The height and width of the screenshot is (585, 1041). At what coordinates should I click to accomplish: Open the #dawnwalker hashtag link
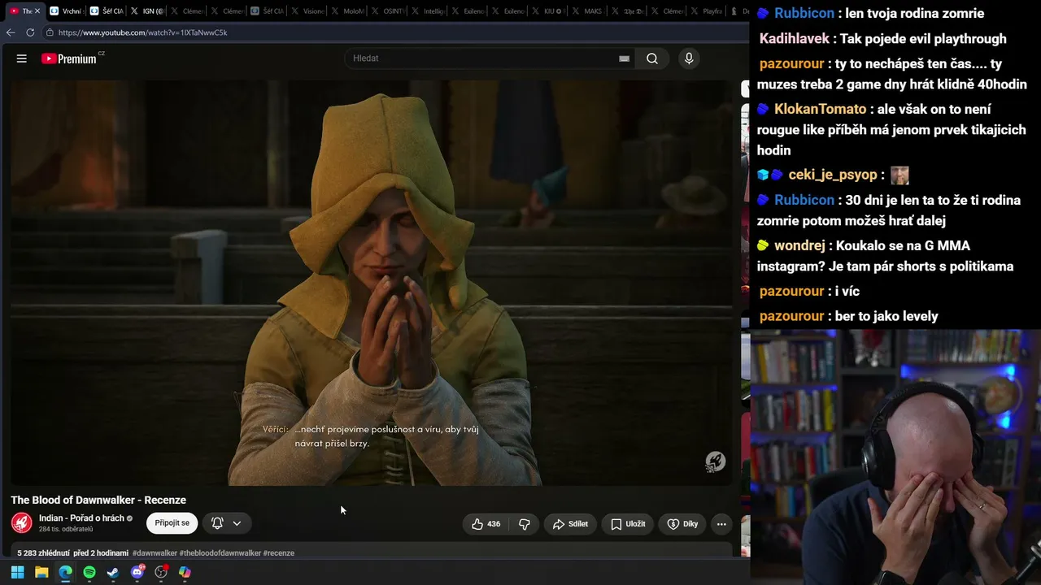pos(155,553)
